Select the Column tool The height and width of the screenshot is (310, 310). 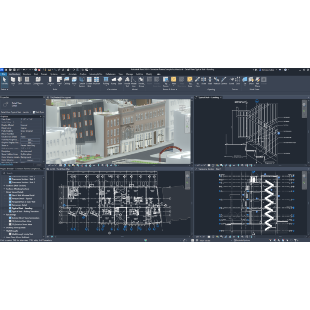pos(50,80)
